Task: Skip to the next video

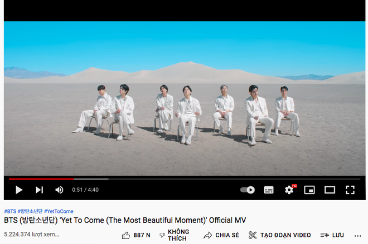Action: pos(39,190)
